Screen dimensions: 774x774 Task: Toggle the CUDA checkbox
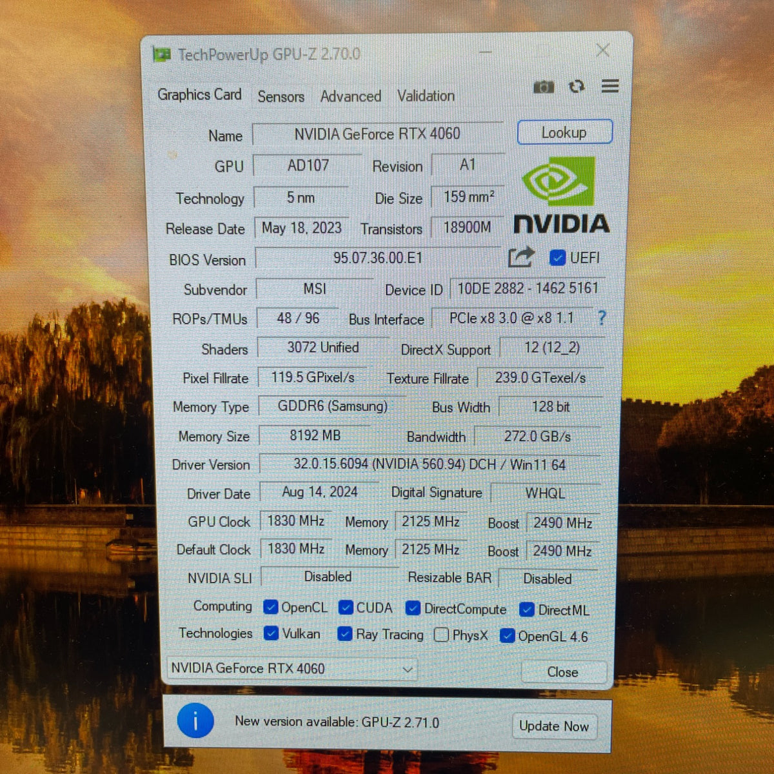346,608
